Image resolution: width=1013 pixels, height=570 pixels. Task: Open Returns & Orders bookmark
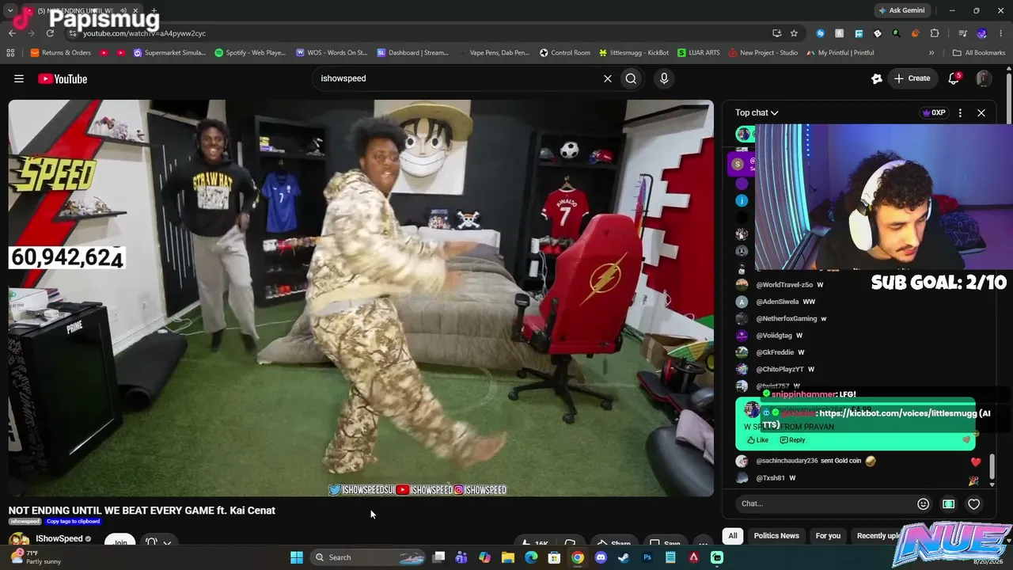61,53
